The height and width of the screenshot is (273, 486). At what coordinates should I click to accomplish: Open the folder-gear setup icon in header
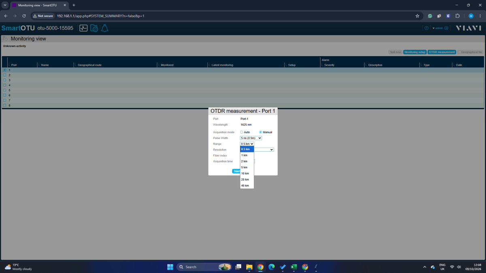pyautogui.click(x=94, y=28)
